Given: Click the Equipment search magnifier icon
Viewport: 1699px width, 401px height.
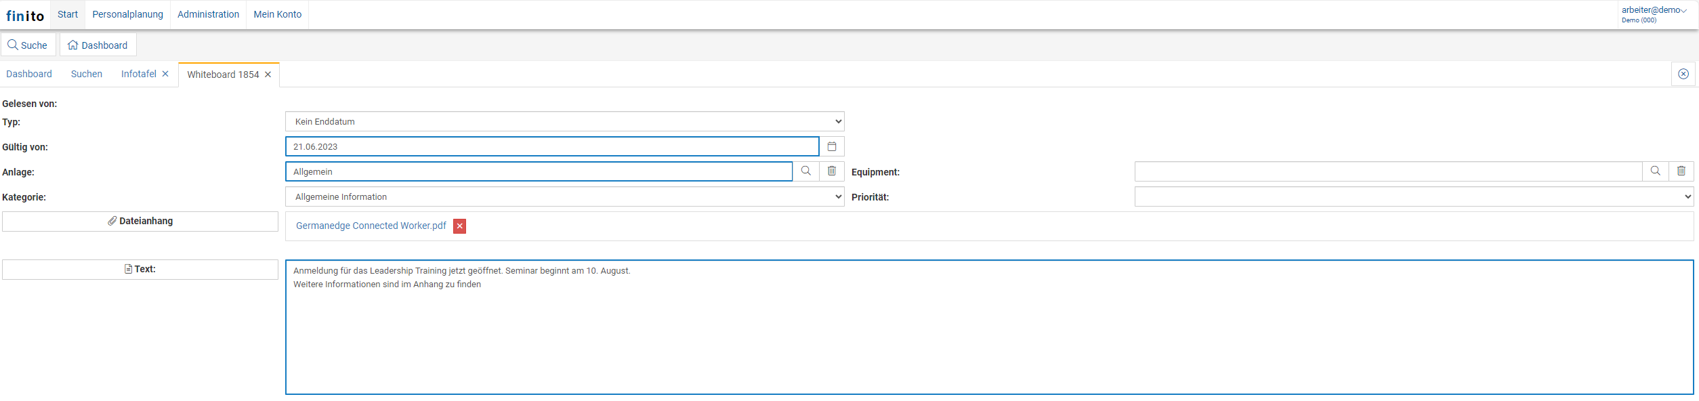Looking at the screenshot, I should 1655,171.
